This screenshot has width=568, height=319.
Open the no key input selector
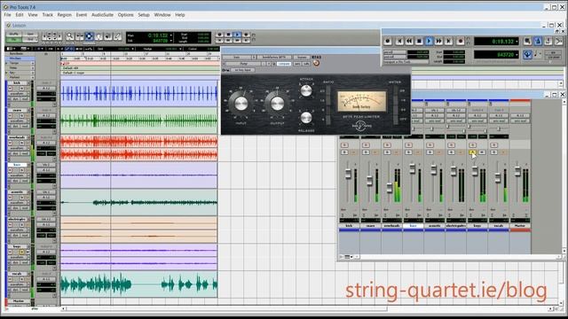(x=242, y=70)
